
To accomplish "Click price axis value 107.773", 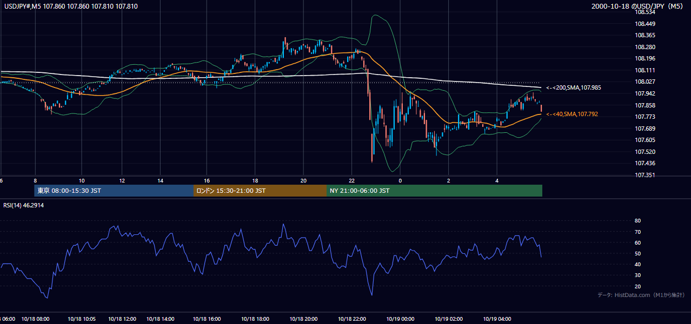I will click(645, 117).
